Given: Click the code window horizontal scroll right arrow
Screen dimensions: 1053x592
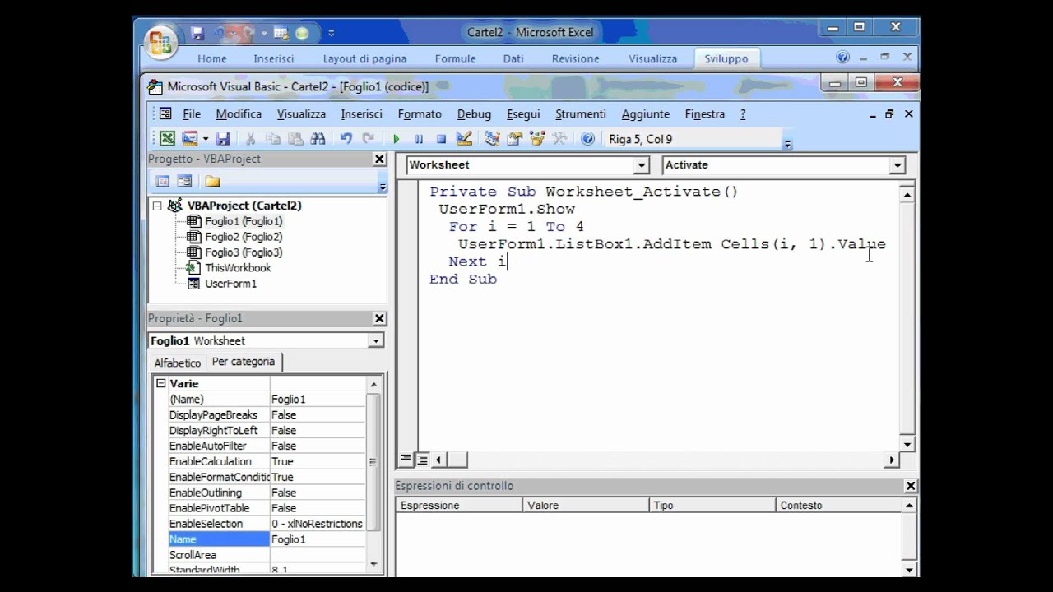Looking at the screenshot, I should click(x=891, y=460).
